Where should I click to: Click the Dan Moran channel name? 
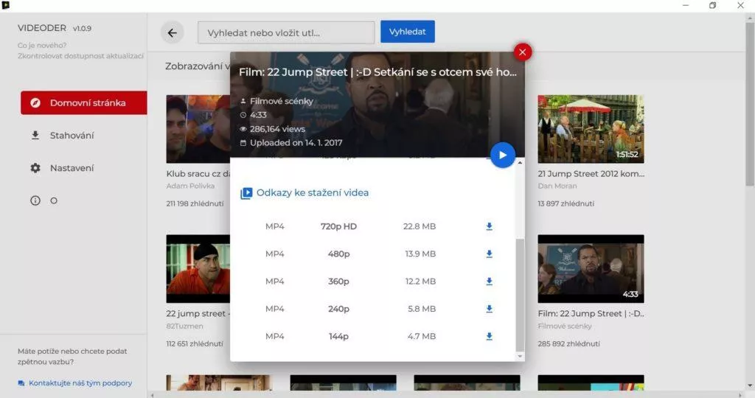(557, 186)
